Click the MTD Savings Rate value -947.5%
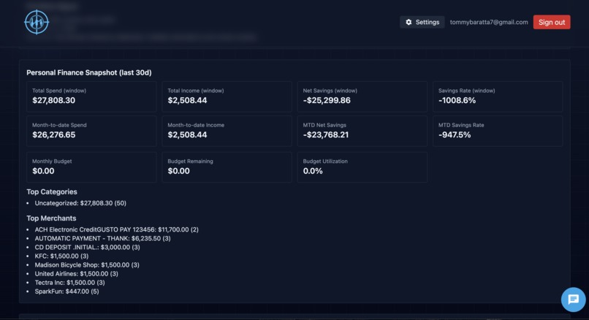This screenshot has width=589, height=320. click(x=455, y=135)
